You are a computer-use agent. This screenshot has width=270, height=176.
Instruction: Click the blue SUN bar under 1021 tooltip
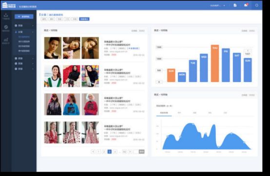tap(248, 70)
